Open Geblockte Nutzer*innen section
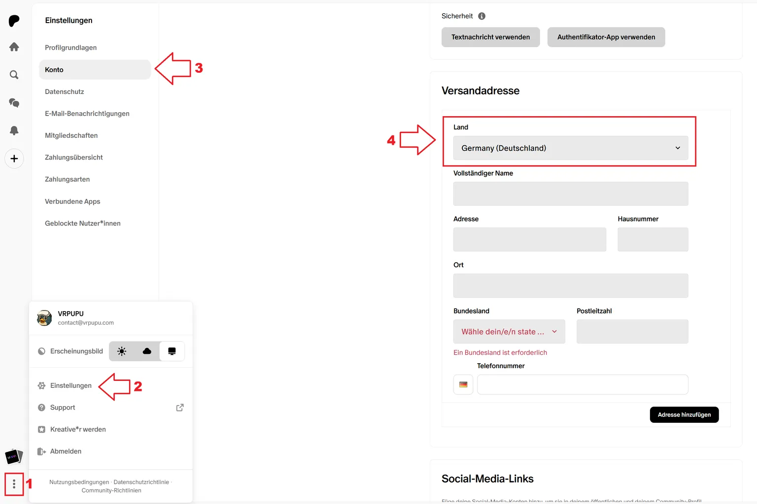 (x=83, y=223)
